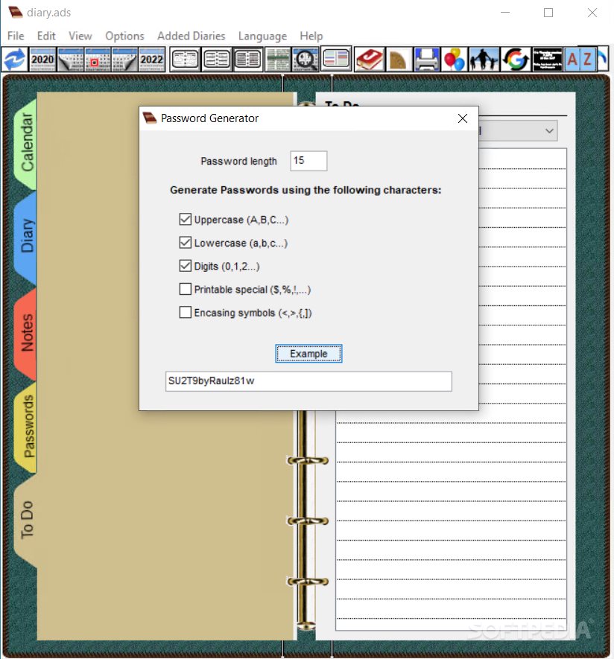Image resolution: width=614 pixels, height=659 pixels.
Task: Jump to the 2022 calendar icon
Action: [152, 60]
